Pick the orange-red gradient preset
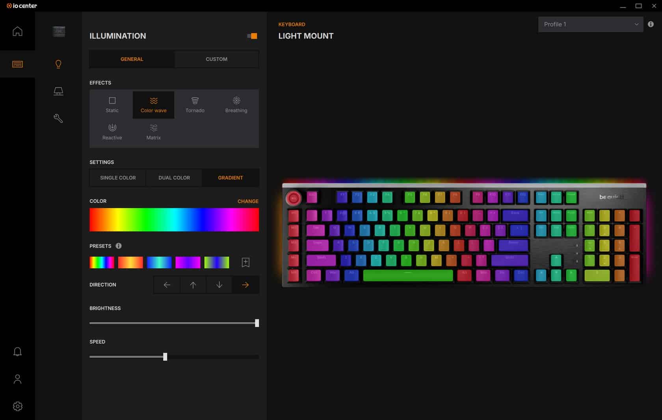 tap(130, 263)
